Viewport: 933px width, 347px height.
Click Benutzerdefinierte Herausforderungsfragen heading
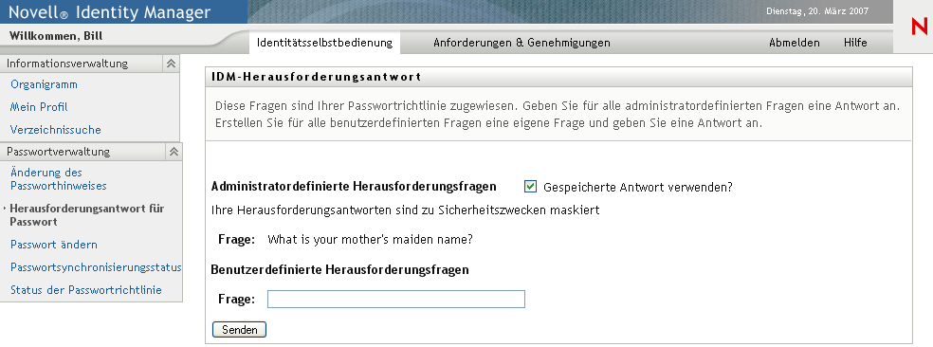pos(339,269)
